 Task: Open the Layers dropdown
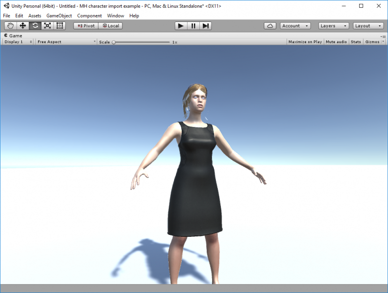333,26
